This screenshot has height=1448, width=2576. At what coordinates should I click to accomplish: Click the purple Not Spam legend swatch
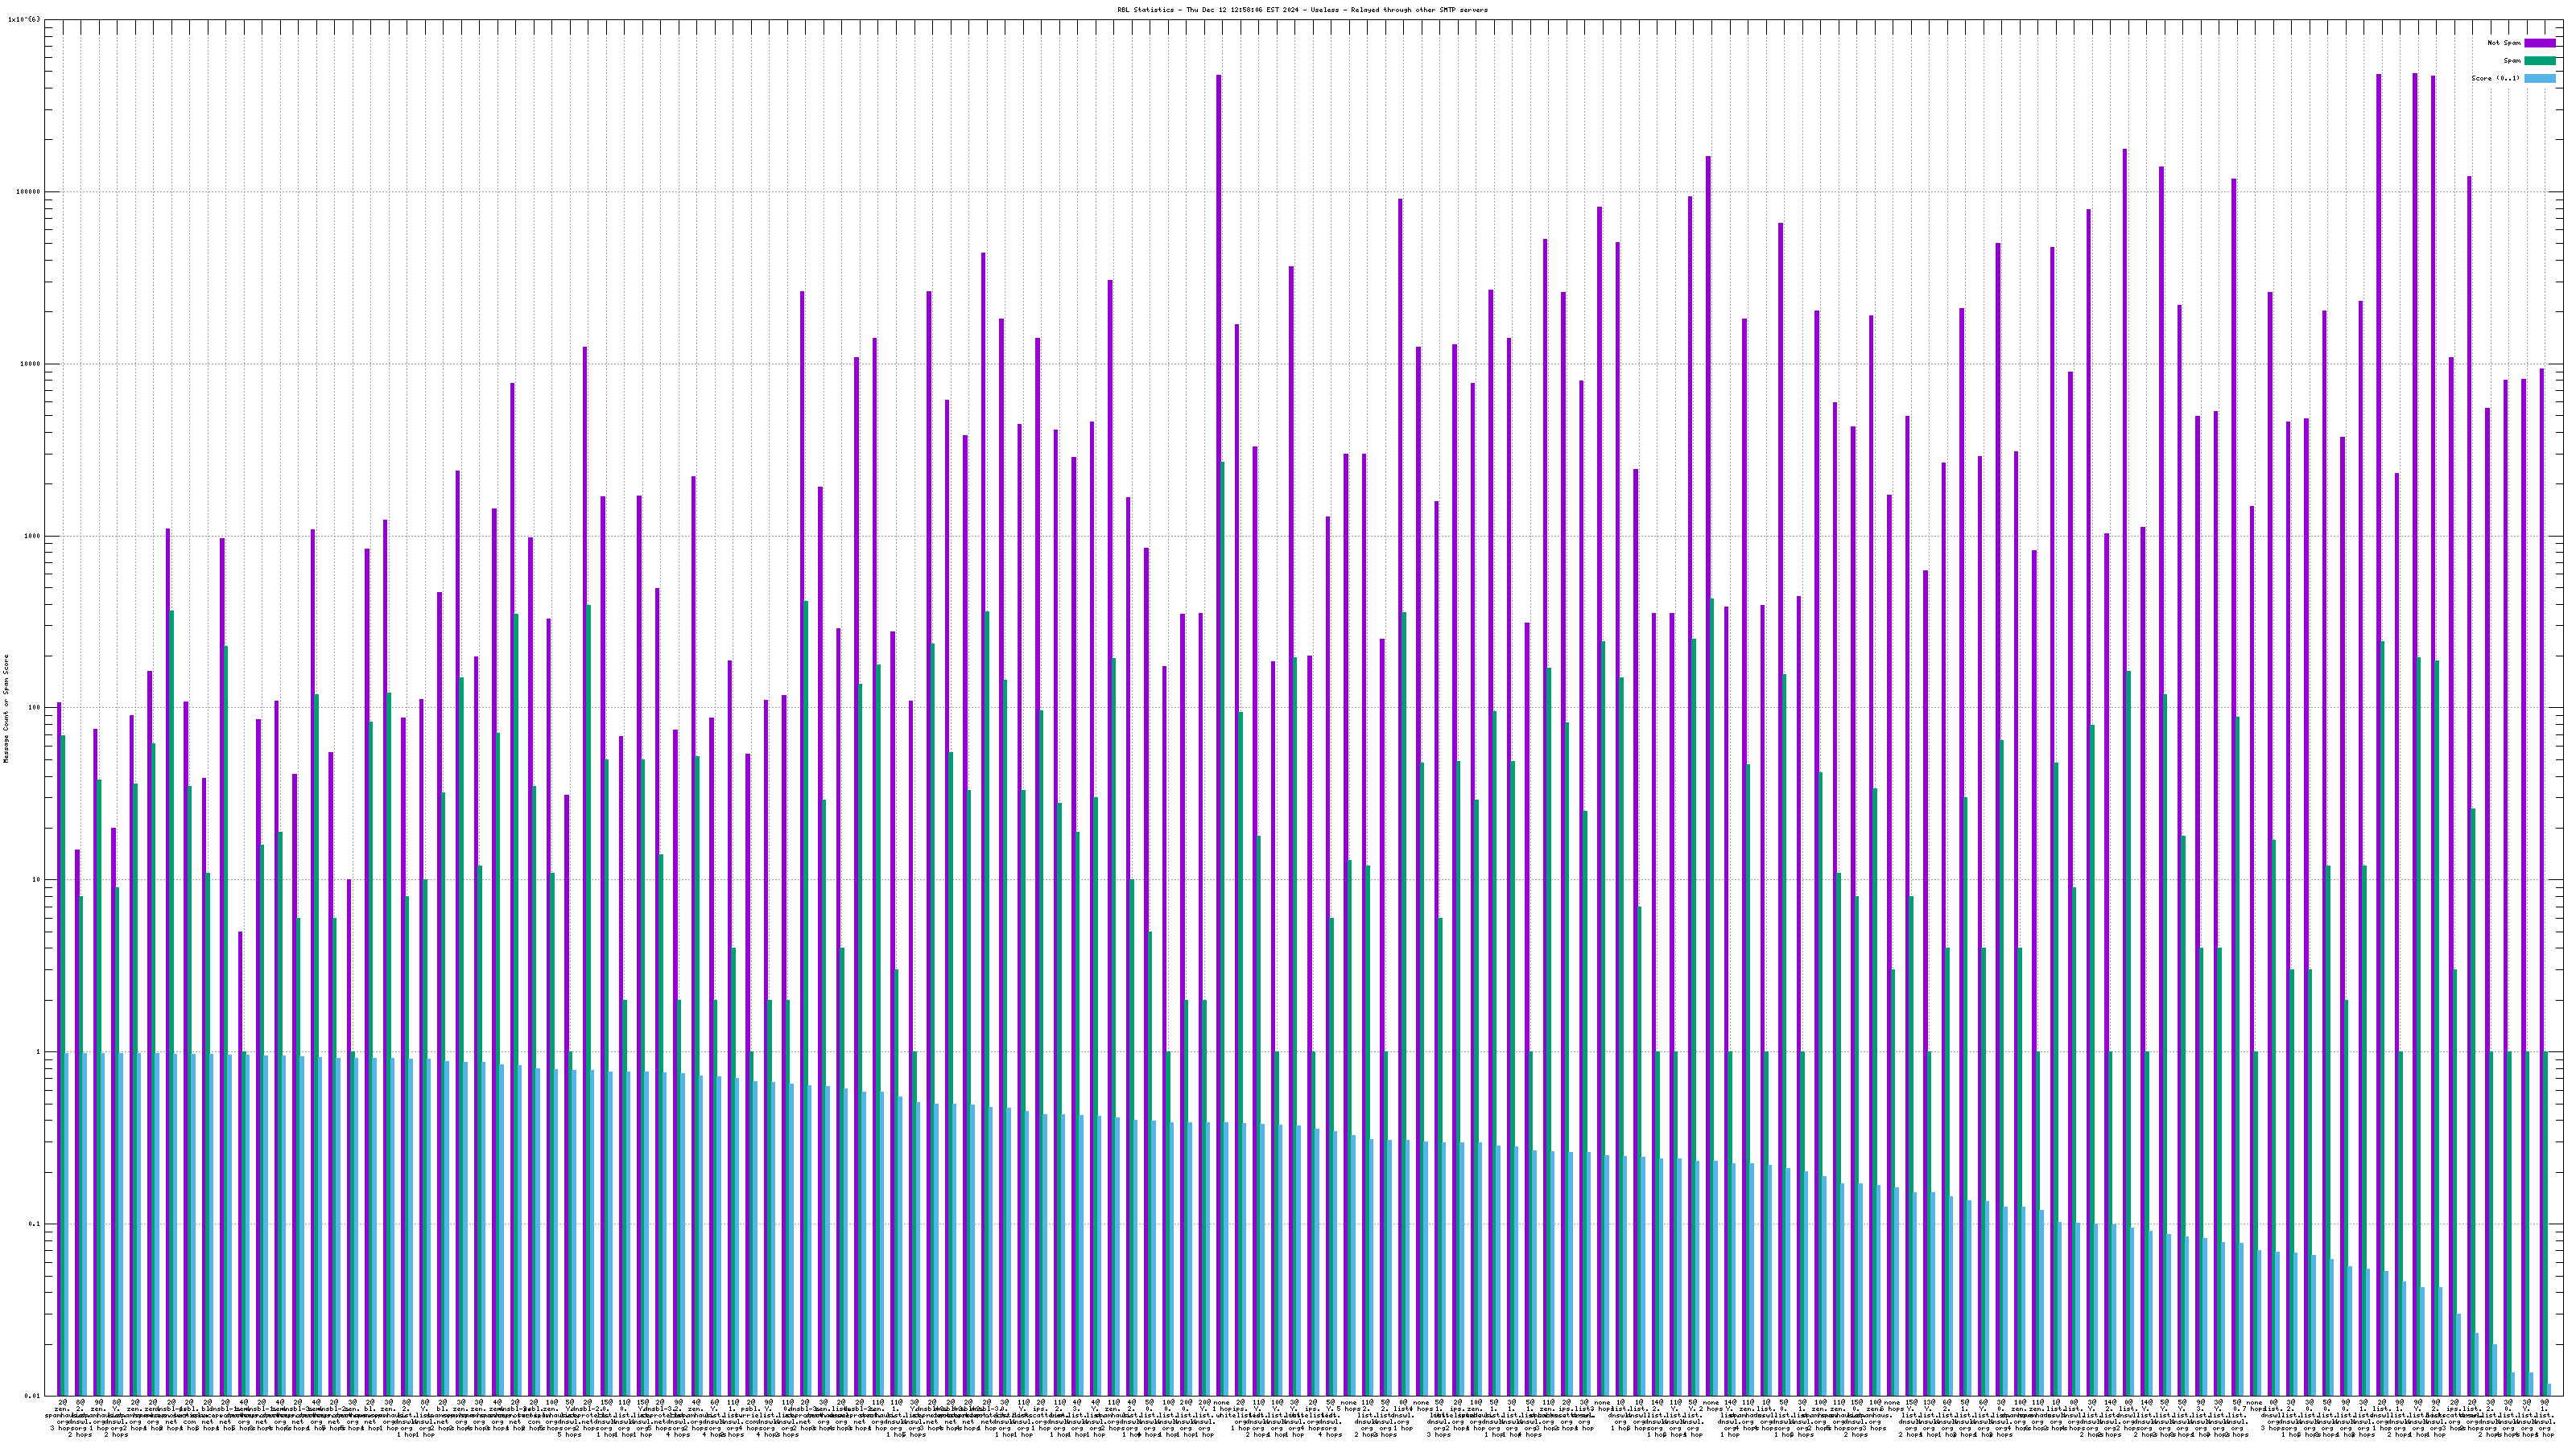click(x=2539, y=43)
